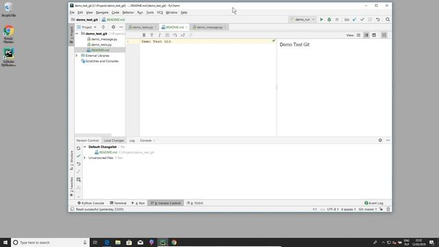Open the TODO tool window
The height and width of the screenshot is (247, 439).
pos(195,203)
